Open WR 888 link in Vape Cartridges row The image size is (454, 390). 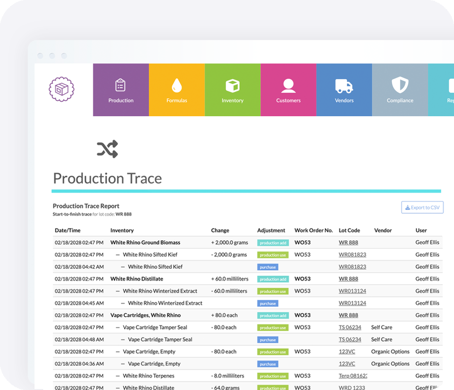(348, 315)
